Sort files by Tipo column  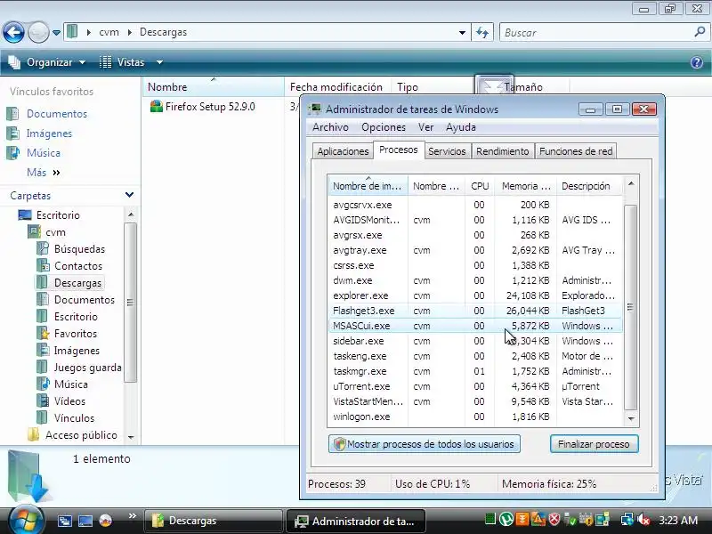[433, 86]
